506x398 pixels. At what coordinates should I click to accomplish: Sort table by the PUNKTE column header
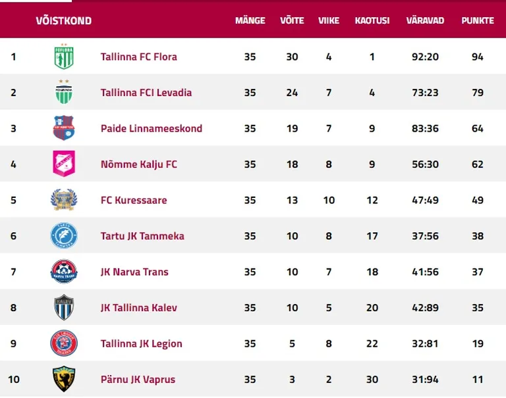click(478, 20)
